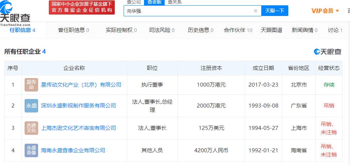Click the 注册资本 column header
Viewport: 350px width, 165px height.
pos(211,68)
